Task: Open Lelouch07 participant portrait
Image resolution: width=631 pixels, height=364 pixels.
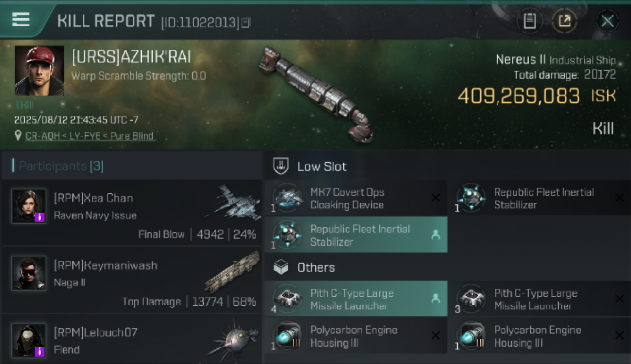Action: click(x=29, y=341)
